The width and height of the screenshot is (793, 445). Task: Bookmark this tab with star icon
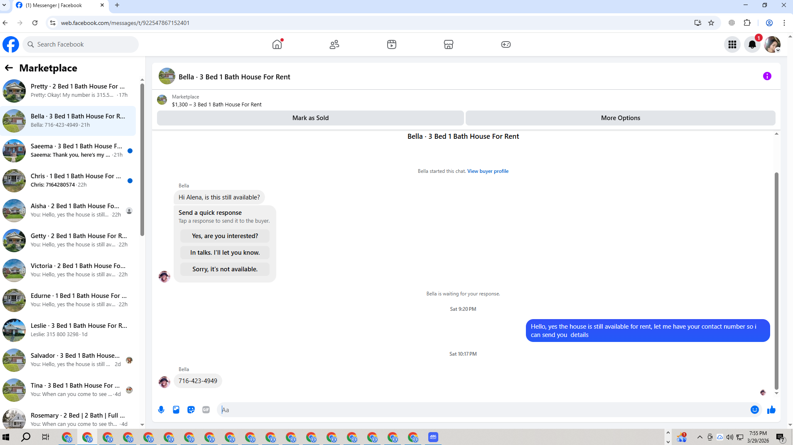click(711, 23)
